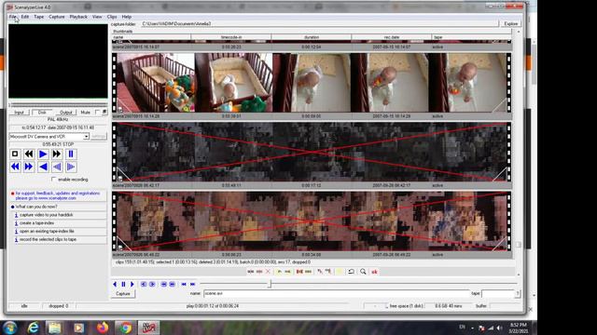
Task: Click the 'rec date' column header
Action: point(392,37)
